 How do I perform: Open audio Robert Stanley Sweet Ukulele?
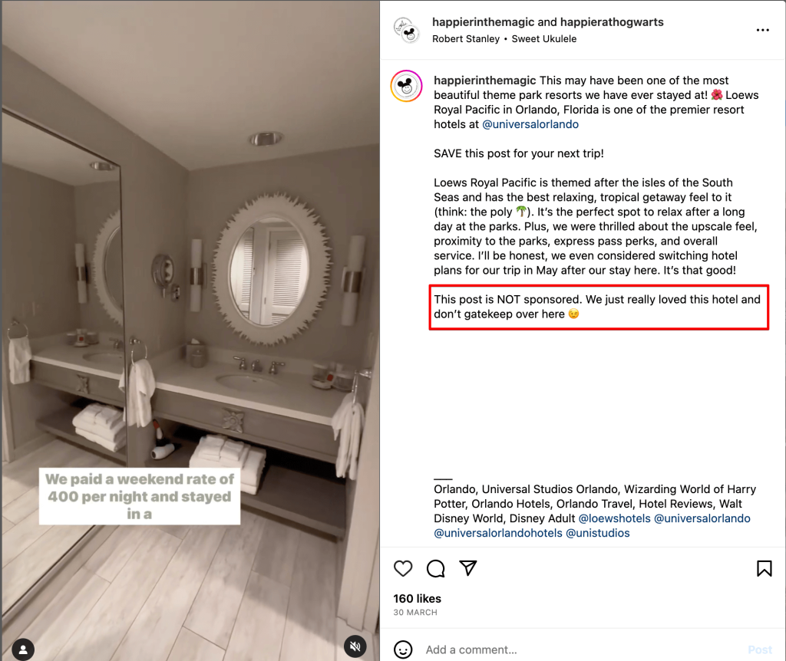pyautogui.click(x=504, y=38)
